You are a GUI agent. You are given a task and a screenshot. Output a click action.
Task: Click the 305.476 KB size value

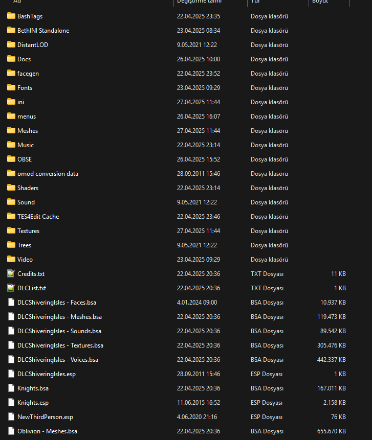point(332,345)
